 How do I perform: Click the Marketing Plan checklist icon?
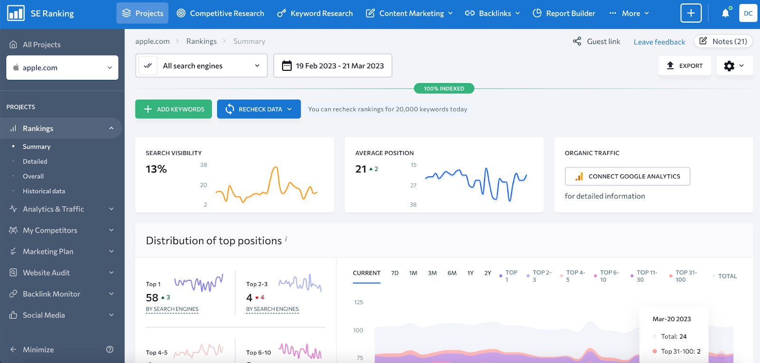click(13, 251)
